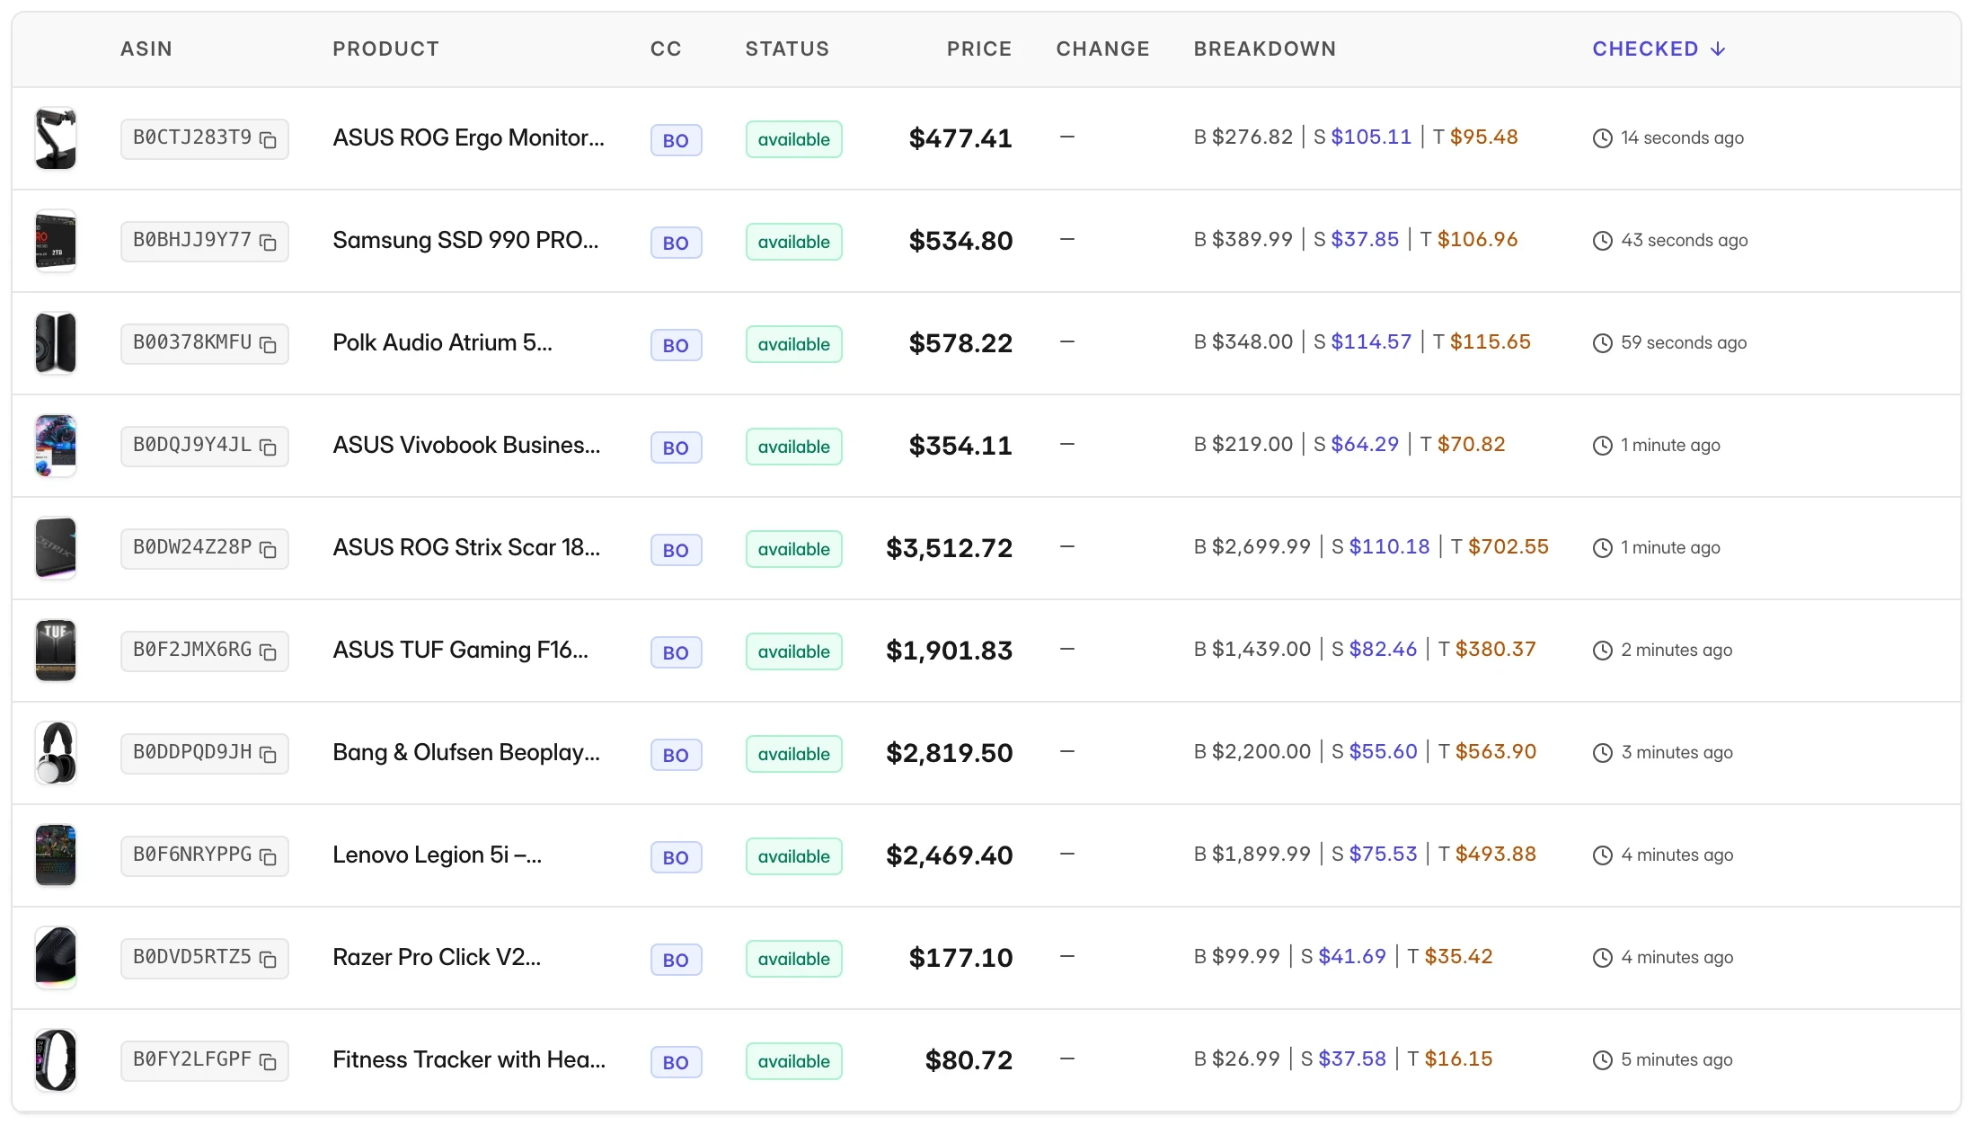Click the price $477.41
Image resolution: width=1973 pixels, height=1125 pixels.
click(x=960, y=138)
